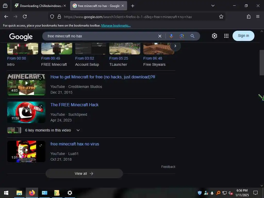Reload the current Google search page
Image resolution: width=264 pixels, height=198 pixels.
[25, 16]
